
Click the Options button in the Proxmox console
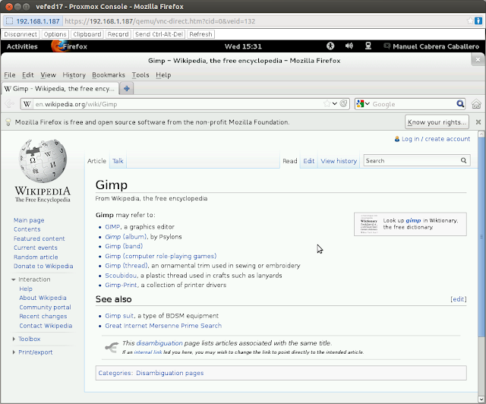(55, 34)
